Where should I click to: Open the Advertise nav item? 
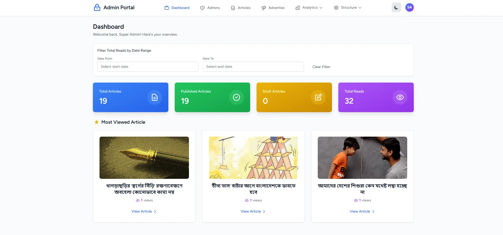[273, 8]
